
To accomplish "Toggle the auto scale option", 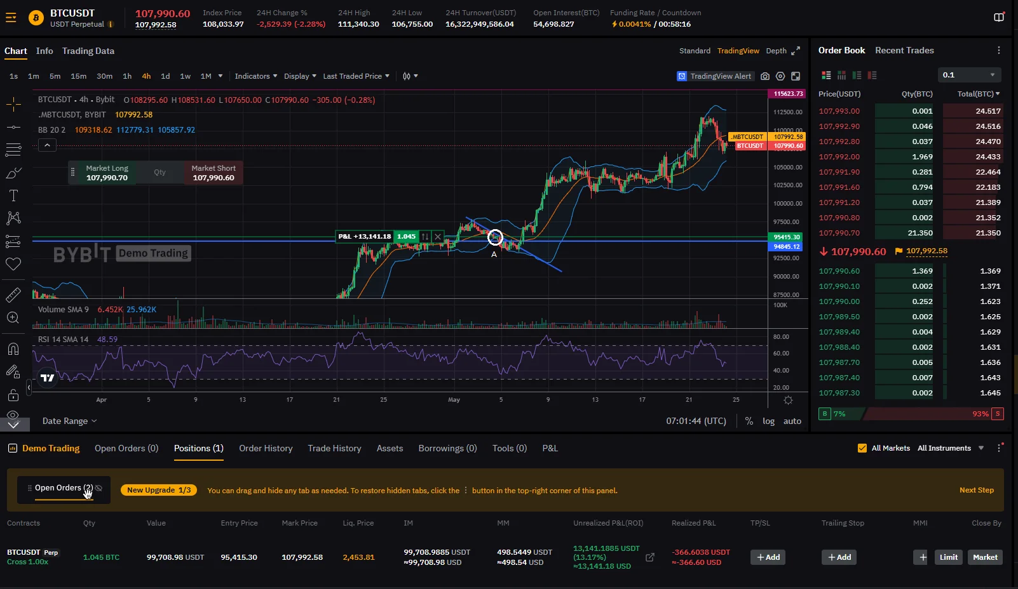I will (792, 421).
